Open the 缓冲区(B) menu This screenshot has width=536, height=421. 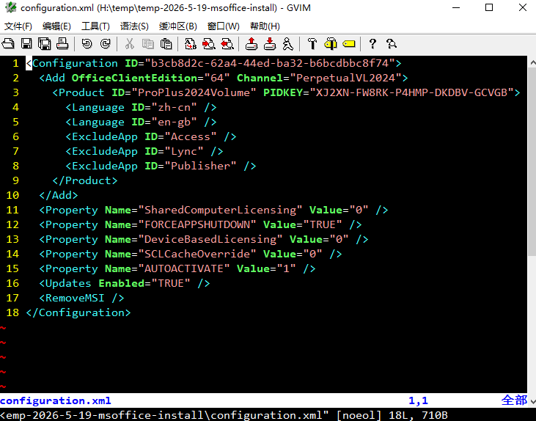[177, 26]
